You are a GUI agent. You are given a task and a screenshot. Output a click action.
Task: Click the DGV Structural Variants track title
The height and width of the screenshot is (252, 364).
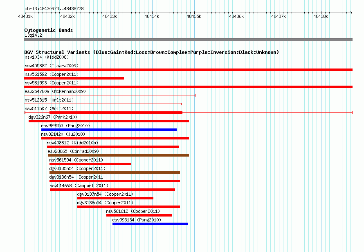coord(152,52)
